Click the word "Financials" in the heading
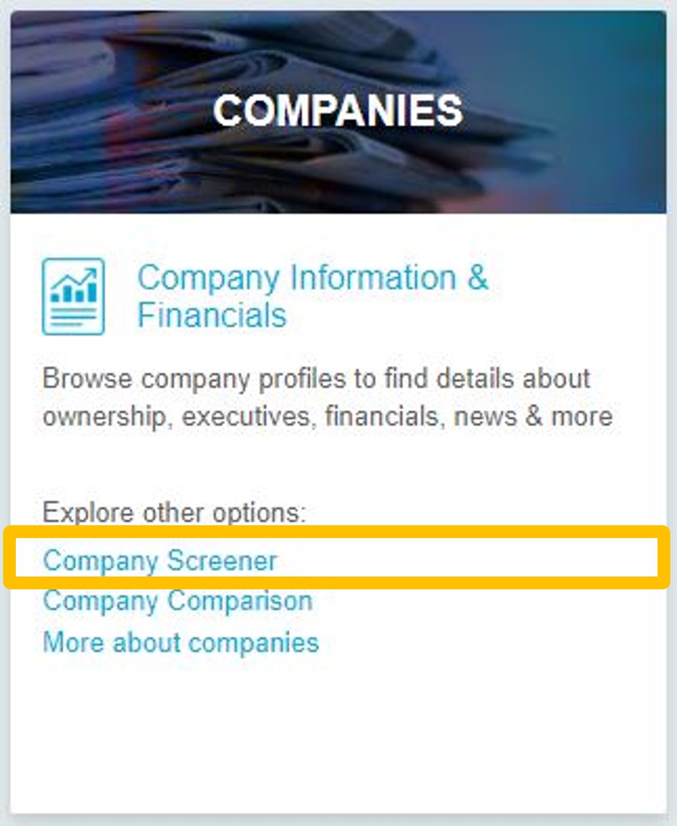The width and height of the screenshot is (677, 826). tap(212, 315)
